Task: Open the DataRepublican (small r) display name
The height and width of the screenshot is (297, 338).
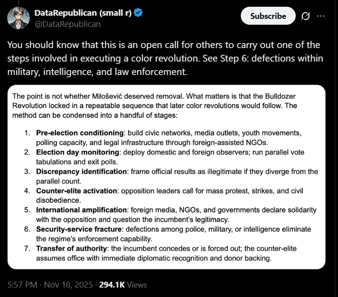Action: pyautogui.click(x=83, y=13)
